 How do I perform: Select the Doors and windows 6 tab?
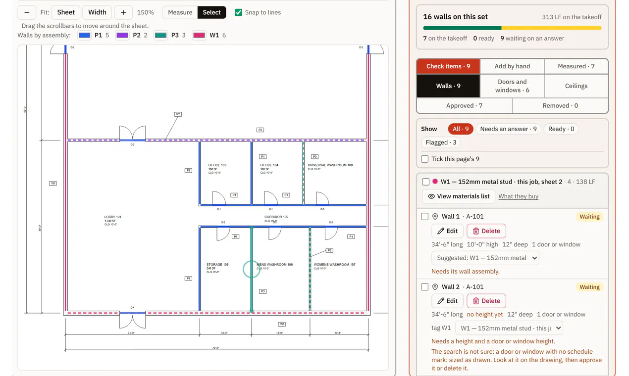coord(512,86)
